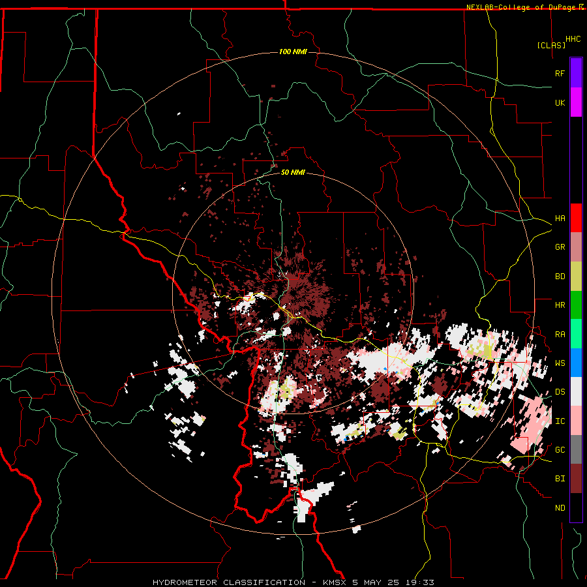Pick the WS blue legend swatch
This screenshot has width=587, height=587.
point(576,363)
